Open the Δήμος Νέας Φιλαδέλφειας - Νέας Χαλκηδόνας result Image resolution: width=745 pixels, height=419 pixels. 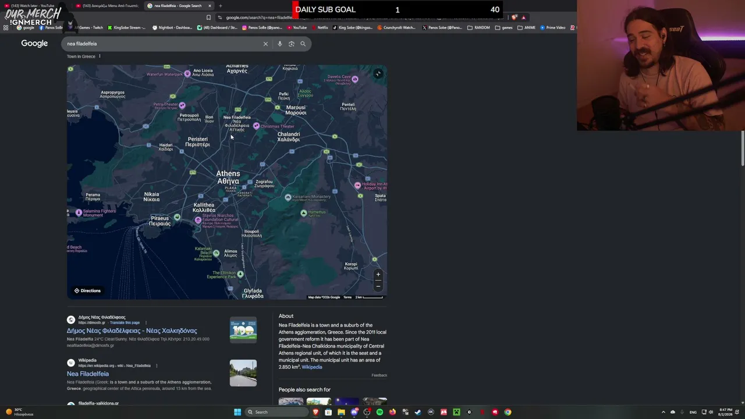[x=132, y=331]
